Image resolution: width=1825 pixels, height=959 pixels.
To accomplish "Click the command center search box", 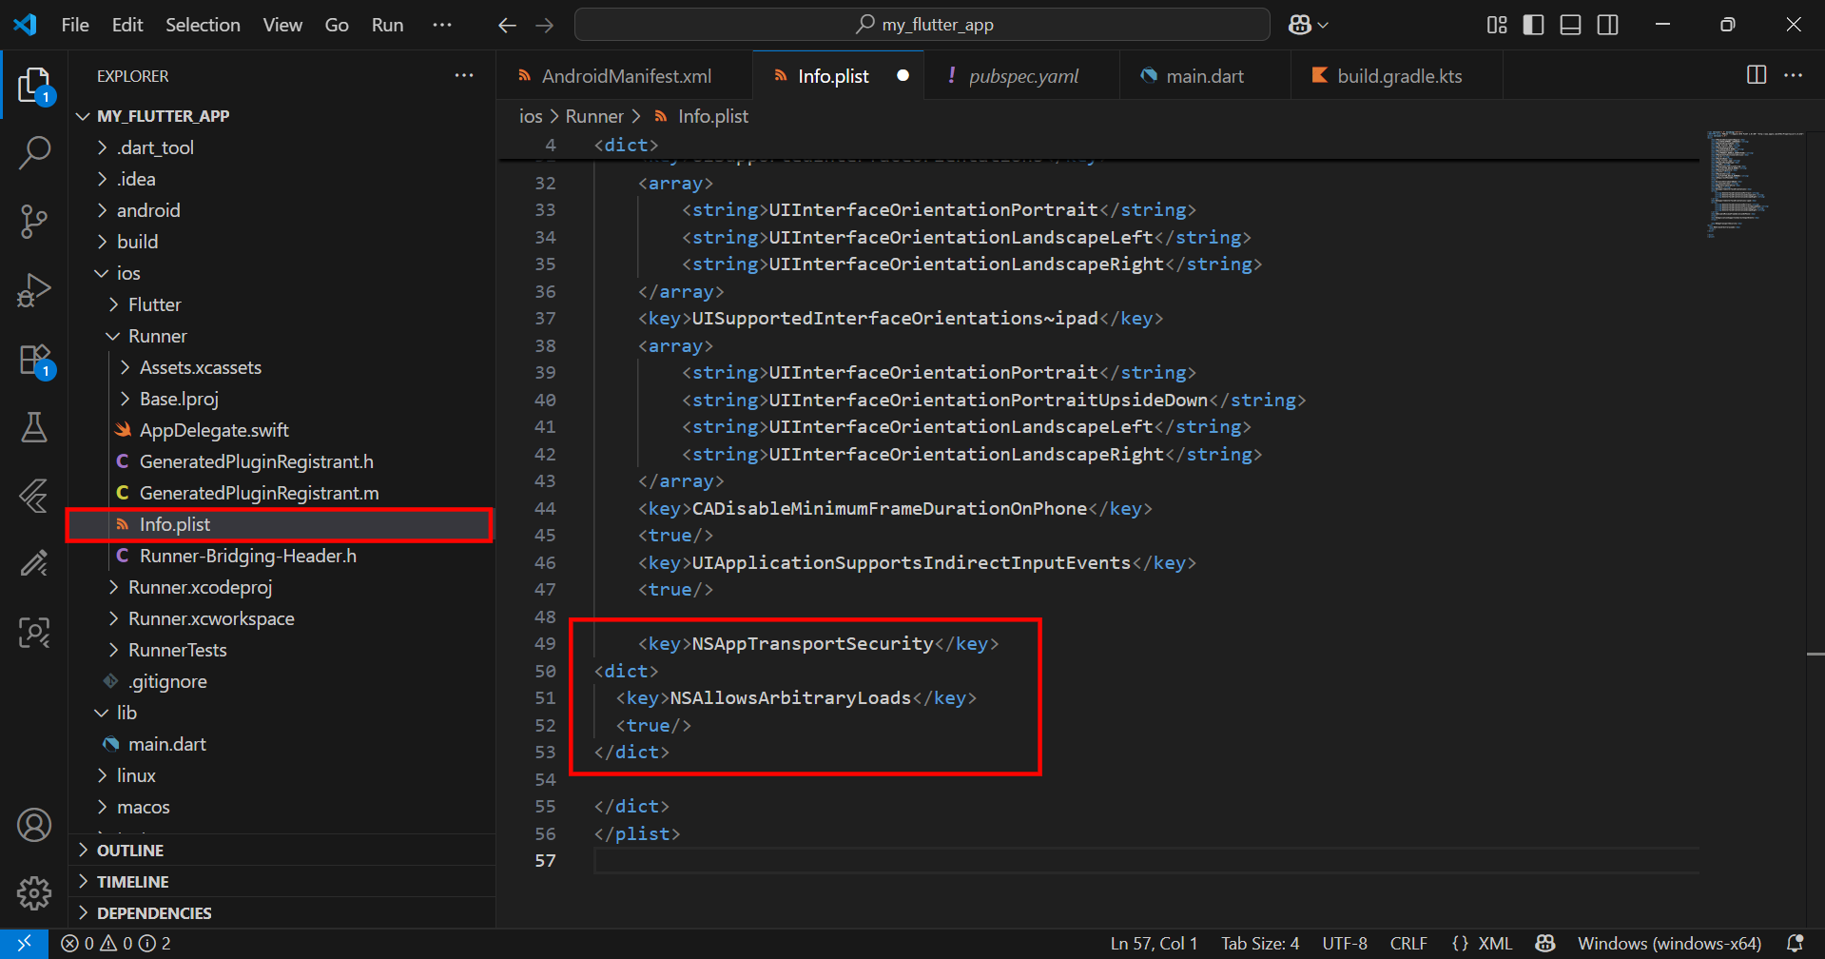I will point(922,25).
